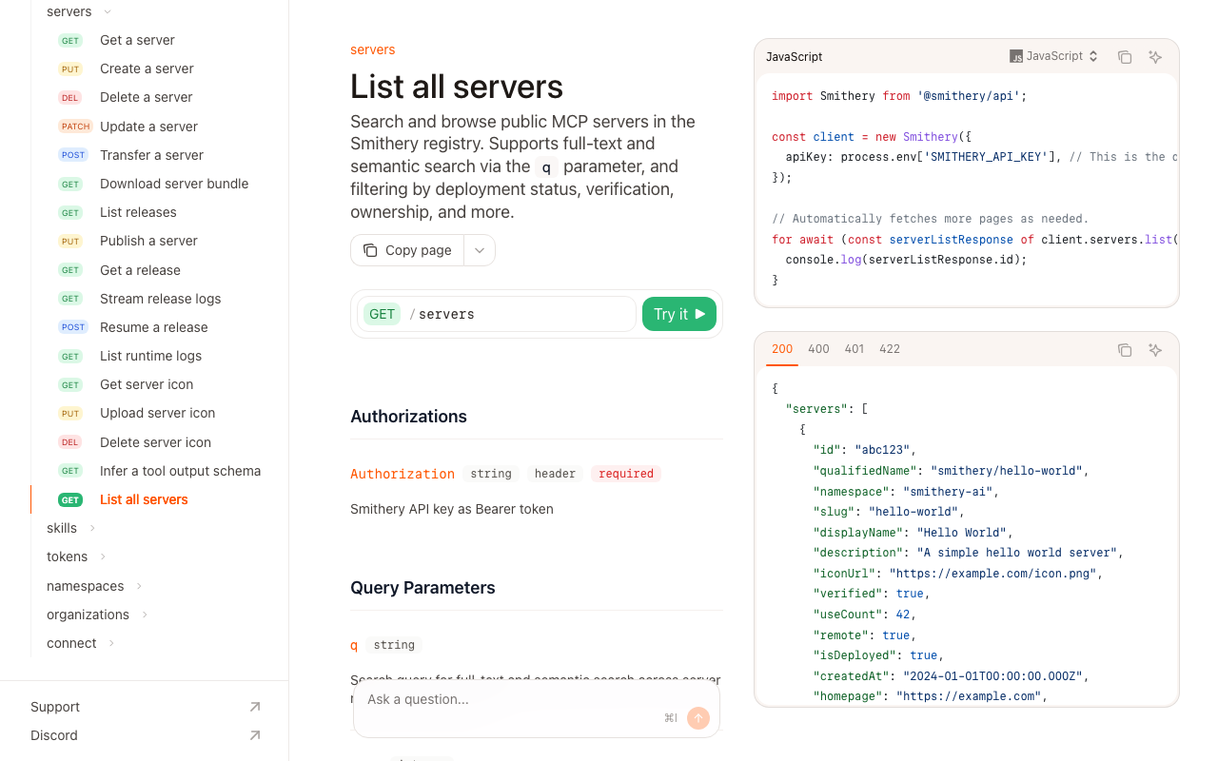
Task: Switch to the 400 response tab
Action: pos(818,349)
